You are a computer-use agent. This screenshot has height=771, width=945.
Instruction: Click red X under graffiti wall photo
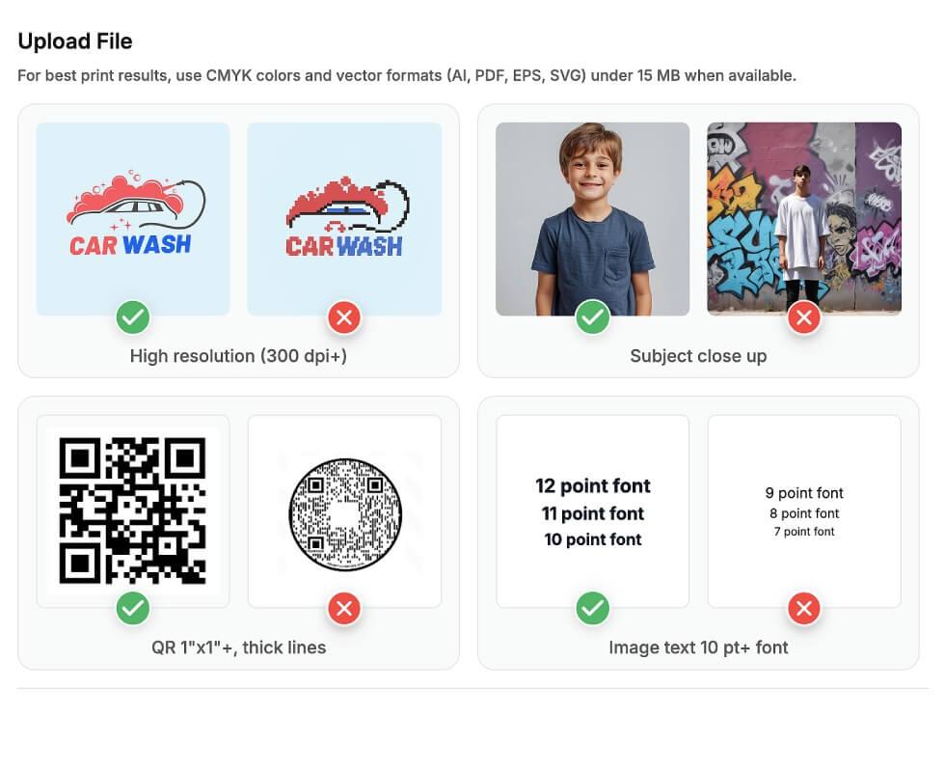(x=804, y=317)
